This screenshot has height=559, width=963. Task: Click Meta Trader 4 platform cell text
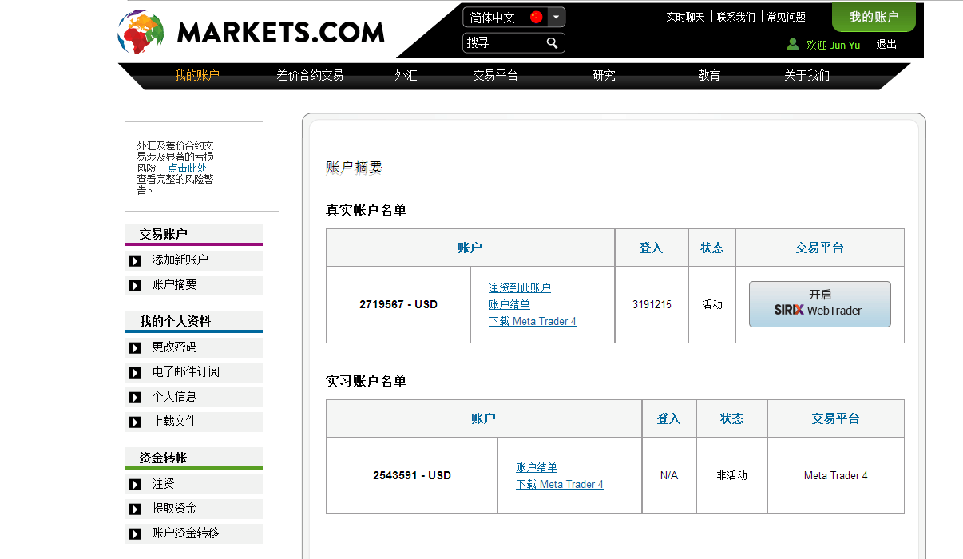836,476
